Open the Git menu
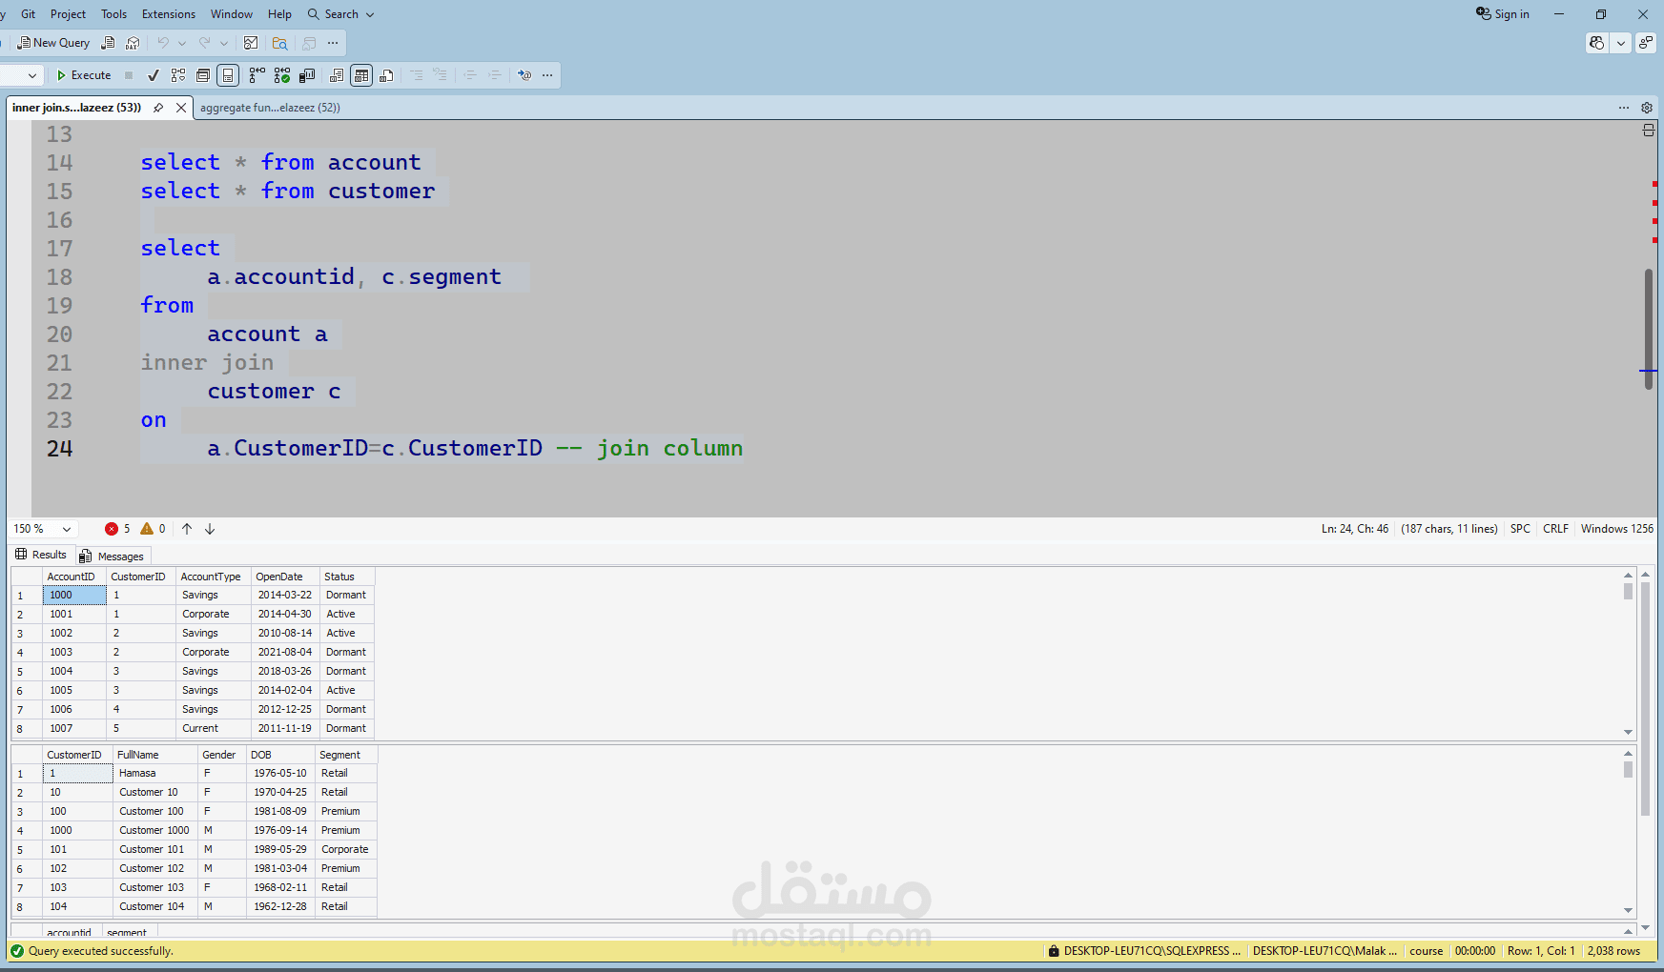This screenshot has height=972, width=1664. coord(29,14)
